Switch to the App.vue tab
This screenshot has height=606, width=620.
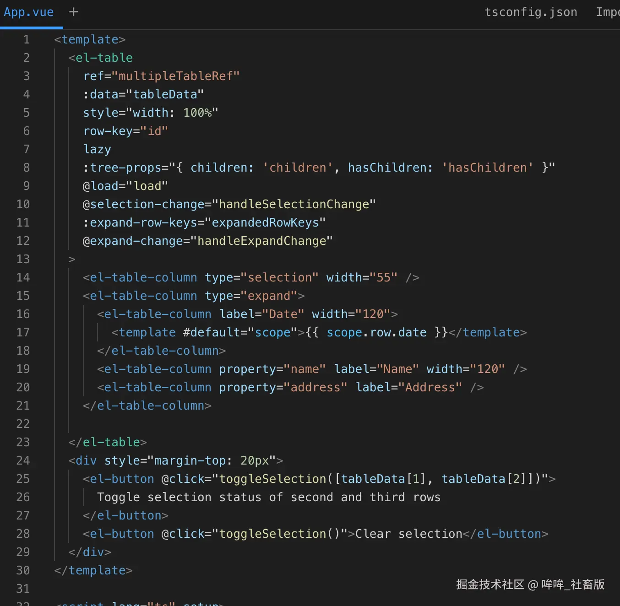(x=28, y=12)
